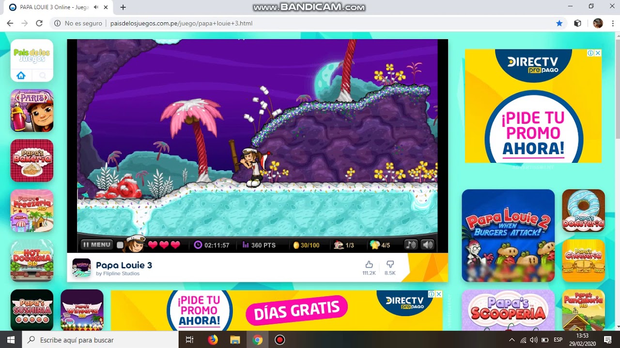Click the gold coin counter 30/100

point(306,245)
